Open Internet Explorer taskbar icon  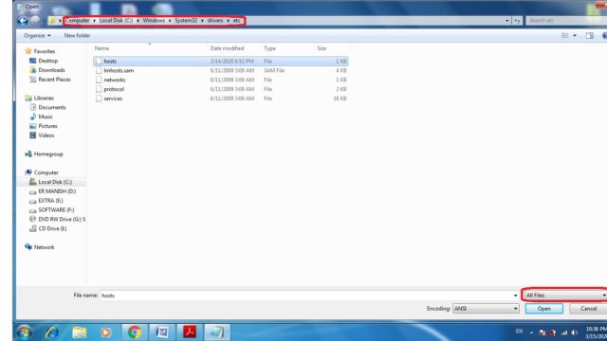coord(52,332)
